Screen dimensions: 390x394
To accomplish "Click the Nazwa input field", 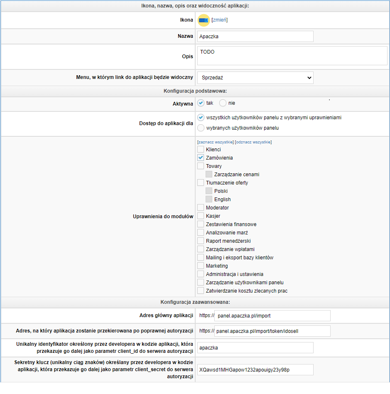I will (255, 36).
